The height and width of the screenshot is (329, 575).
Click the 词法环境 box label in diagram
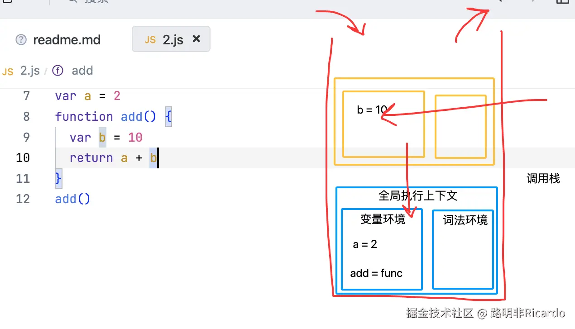pos(465,220)
